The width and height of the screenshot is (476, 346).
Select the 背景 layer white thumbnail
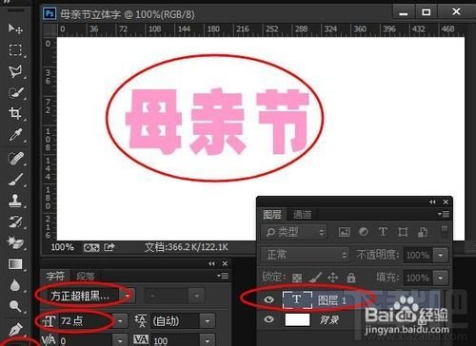point(297,319)
